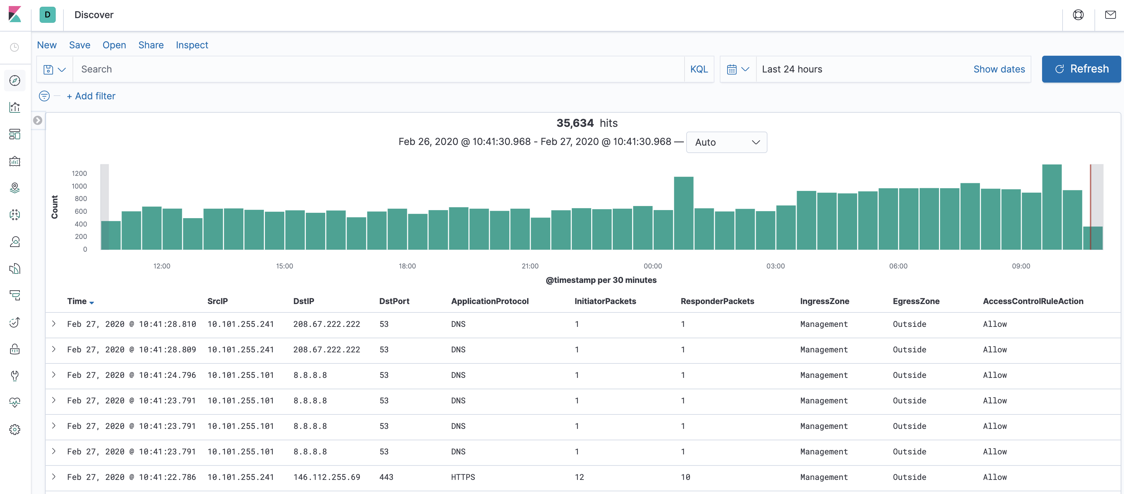Open the filter options circle icon
The image size is (1124, 494).
[x=44, y=96]
